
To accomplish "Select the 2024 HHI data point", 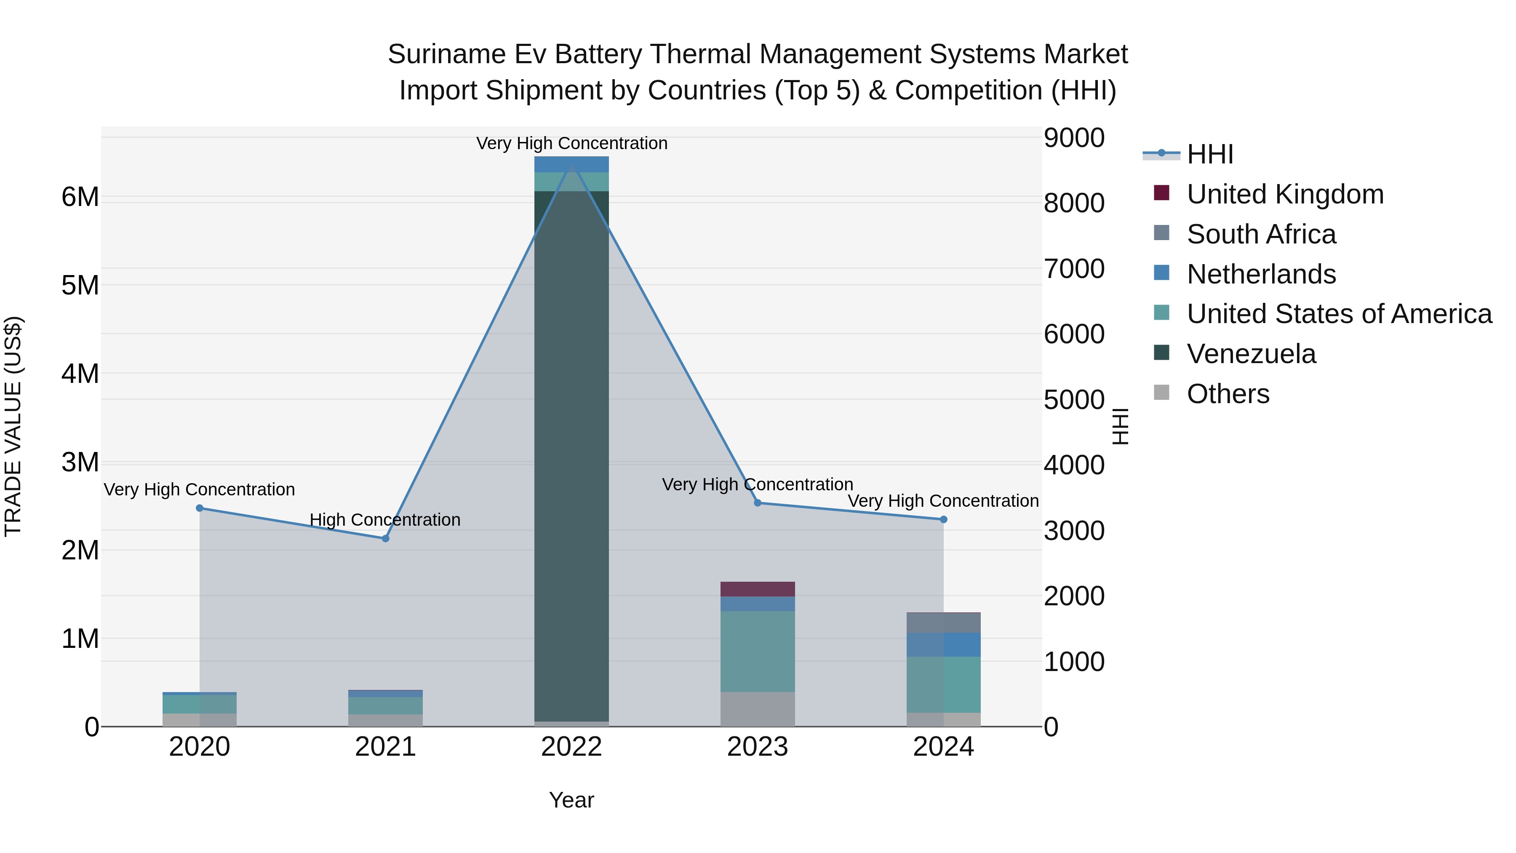I will click(x=944, y=519).
